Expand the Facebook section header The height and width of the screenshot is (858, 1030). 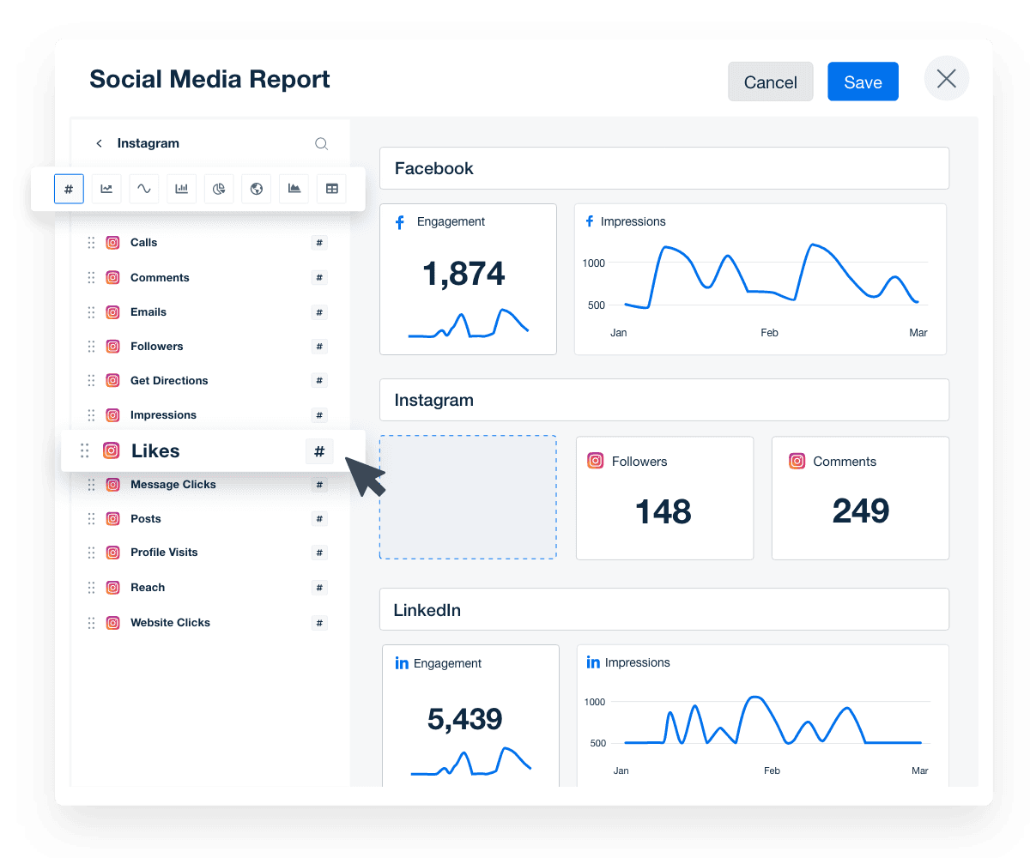pyautogui.click(x=663, y=168)
